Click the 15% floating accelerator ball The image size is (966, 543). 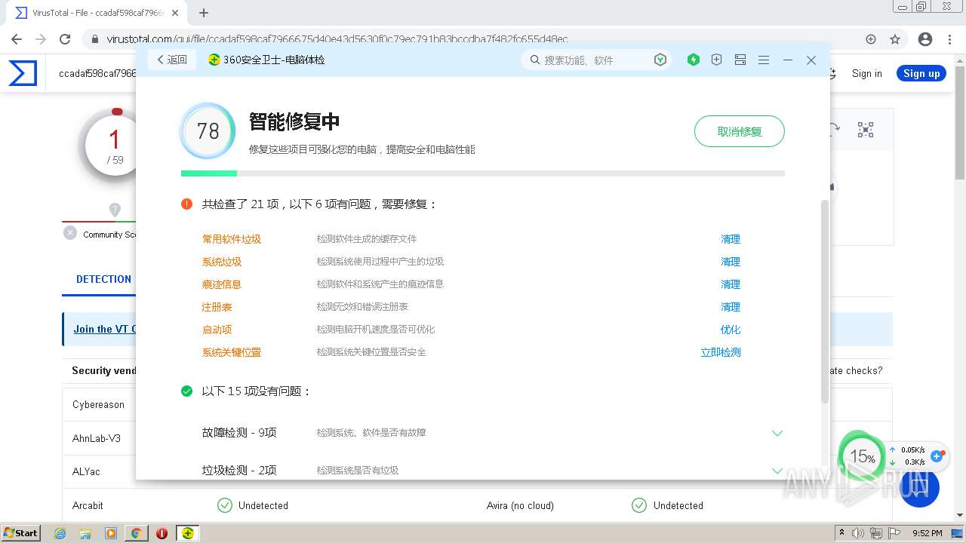[862, 456]
